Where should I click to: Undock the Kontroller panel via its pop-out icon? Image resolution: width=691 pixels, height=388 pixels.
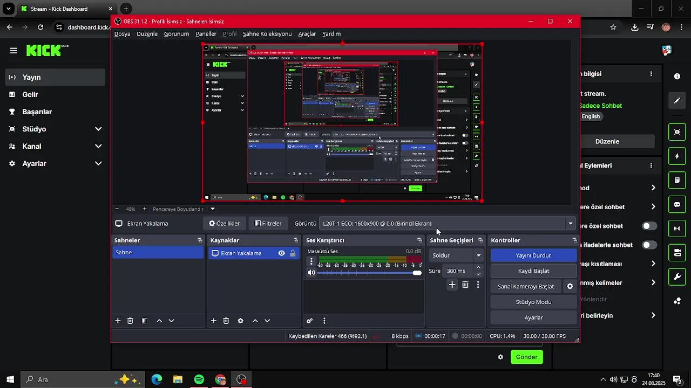[x=574, y=240]
